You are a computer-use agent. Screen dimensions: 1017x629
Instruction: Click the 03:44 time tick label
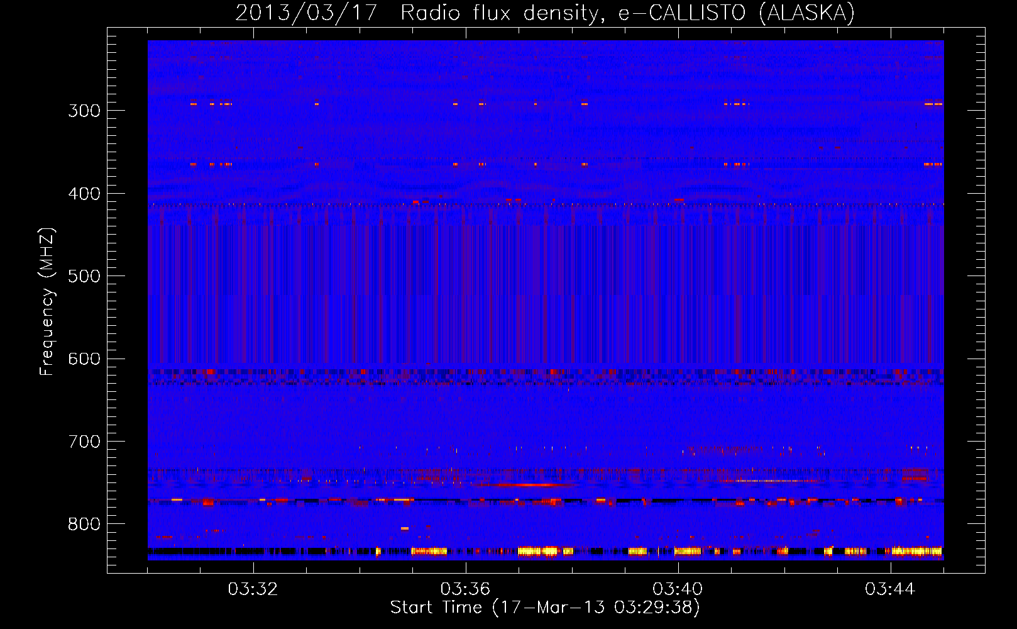[x=890, y=589]
